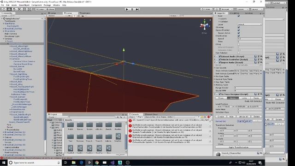Click the Links tab button in Truss Designer

coord(244,98)
